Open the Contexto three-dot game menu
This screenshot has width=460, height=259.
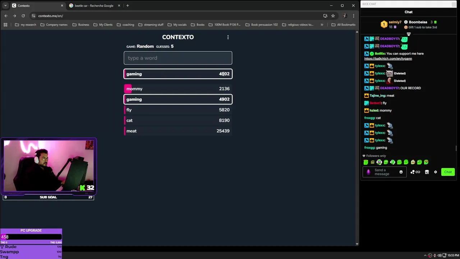pos(228,37)
